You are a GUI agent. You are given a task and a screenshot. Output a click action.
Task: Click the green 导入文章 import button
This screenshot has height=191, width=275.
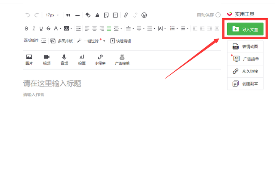point(245,29)
